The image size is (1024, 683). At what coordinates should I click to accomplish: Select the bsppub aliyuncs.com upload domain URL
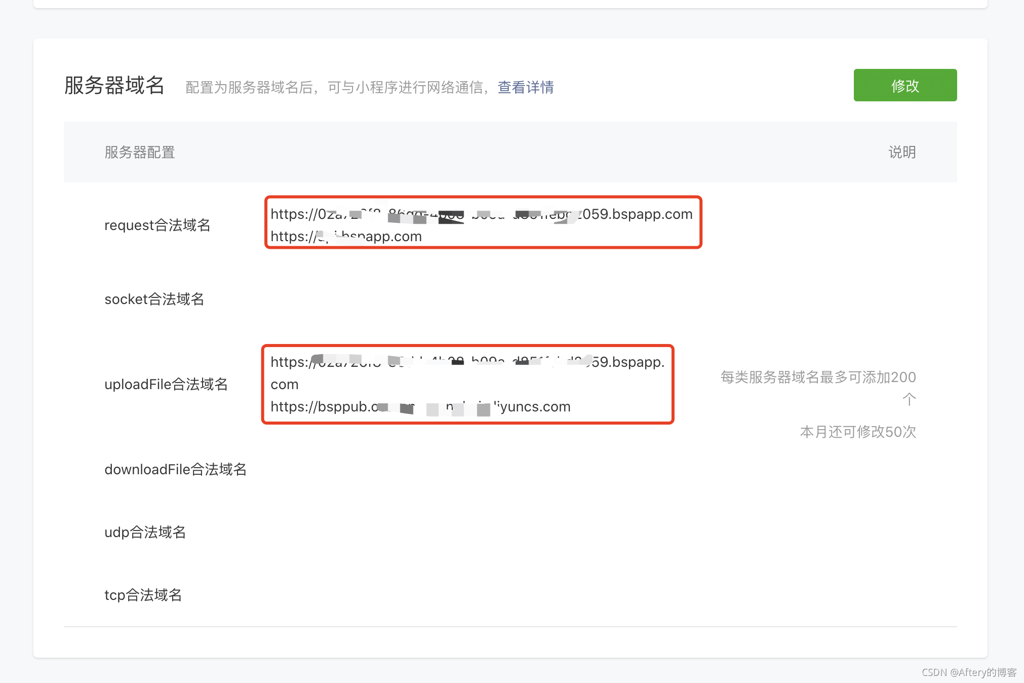point(420,406)
